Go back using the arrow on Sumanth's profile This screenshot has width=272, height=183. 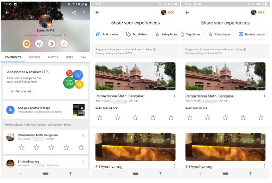click(x=7, y=13)
